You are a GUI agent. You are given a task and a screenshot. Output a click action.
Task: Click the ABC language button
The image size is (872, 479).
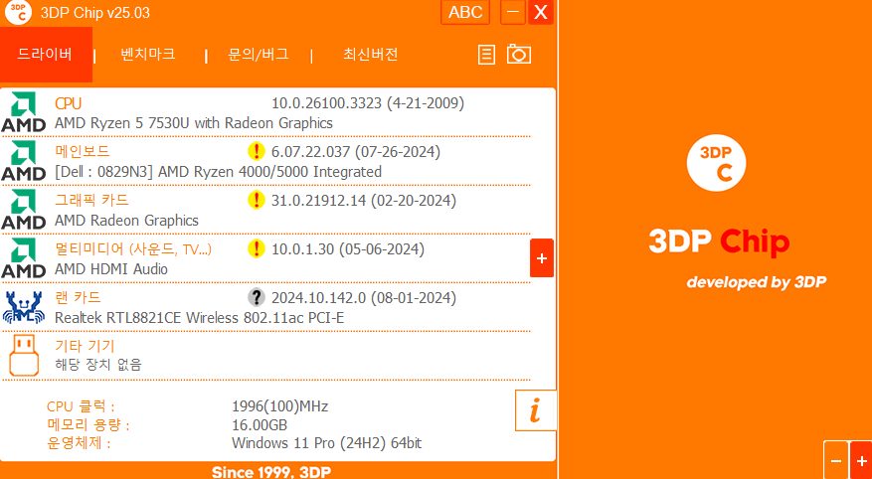tap(465, 12)
